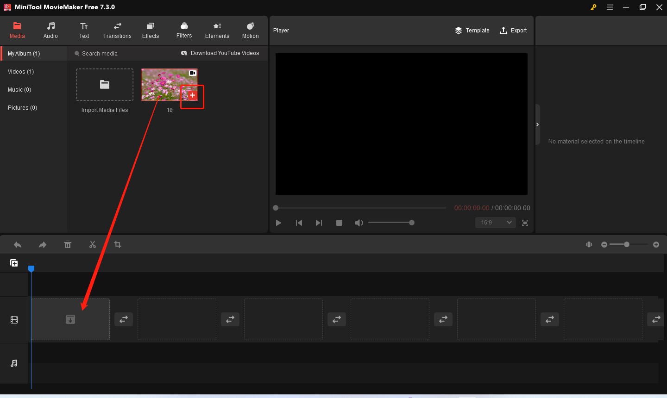The width and height of the screenshot is (667, 398).
Task: Open the Filters tab
Action: click(184, 31)
